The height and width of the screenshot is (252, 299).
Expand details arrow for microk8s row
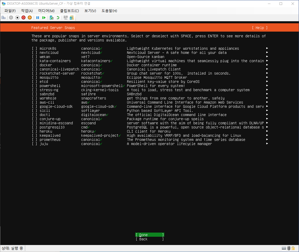point(267,48)
